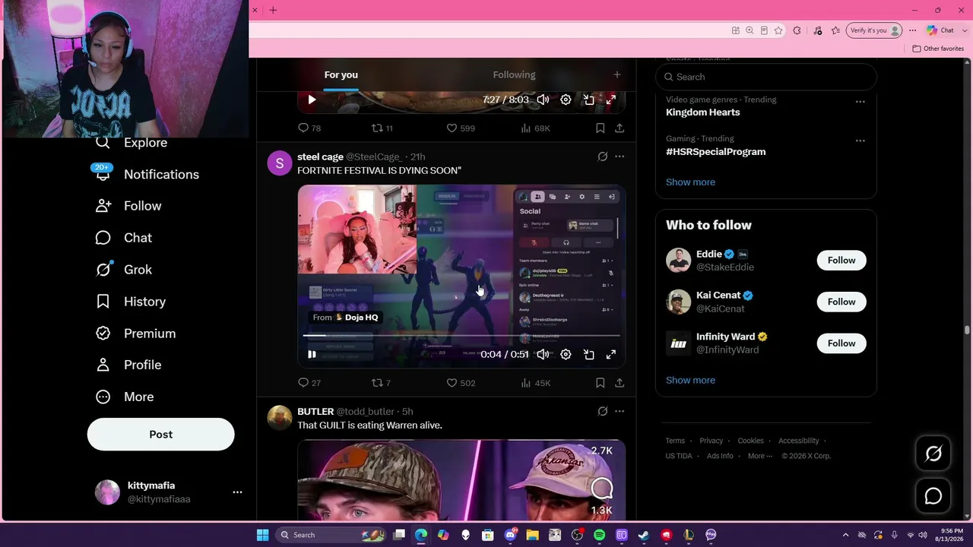Show hidden system tray icons
This screenshot has width=973, height=547.
pyautogui.click(x=845, y=535)
